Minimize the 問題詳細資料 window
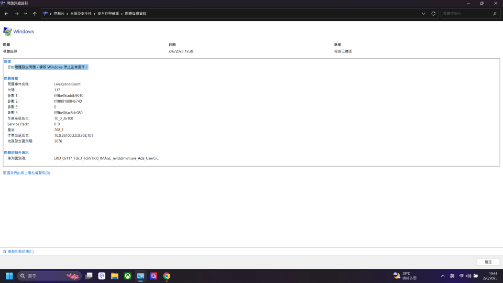Image resolution: width=503 pixels, height=283 pixels. point(468,3)
